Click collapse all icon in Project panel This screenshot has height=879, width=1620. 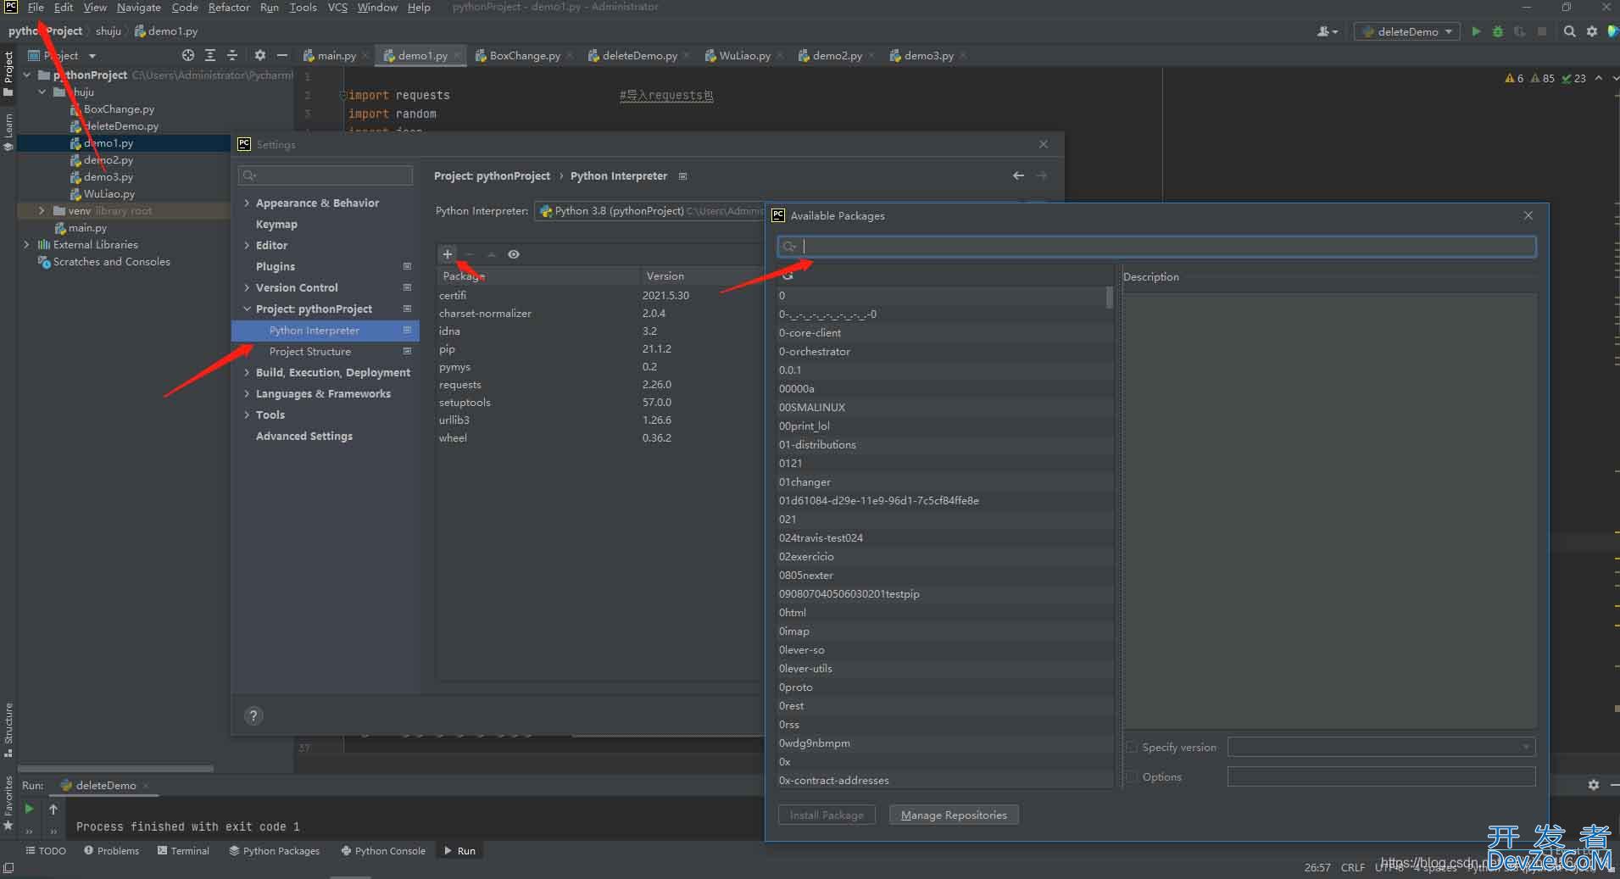click(232, 55)
